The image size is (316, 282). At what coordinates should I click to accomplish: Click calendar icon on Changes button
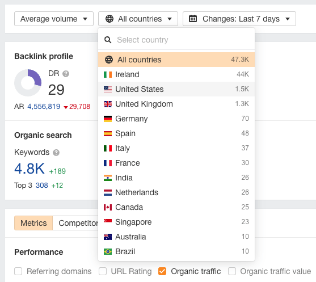193,19
